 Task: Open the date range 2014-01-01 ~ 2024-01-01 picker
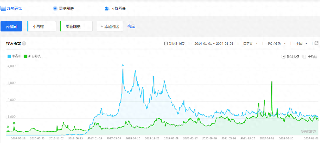pos(214,44)
